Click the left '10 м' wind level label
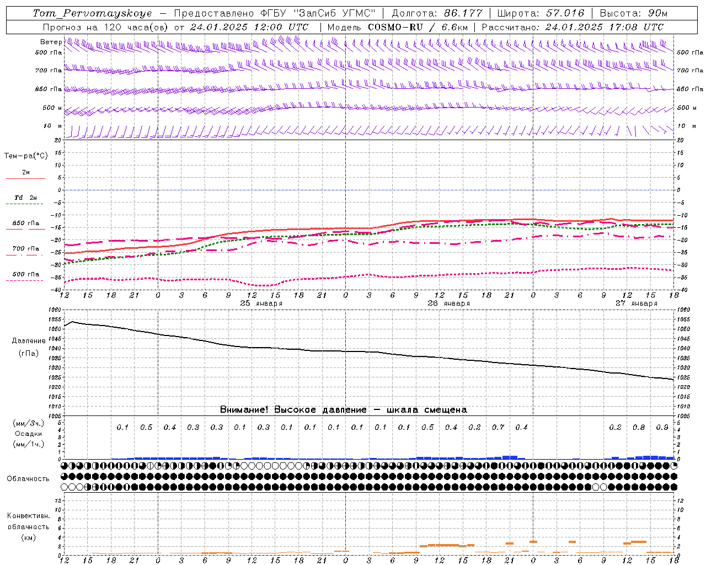The width and height of the screenshot is (706, 565). click(x=53, y=126)
